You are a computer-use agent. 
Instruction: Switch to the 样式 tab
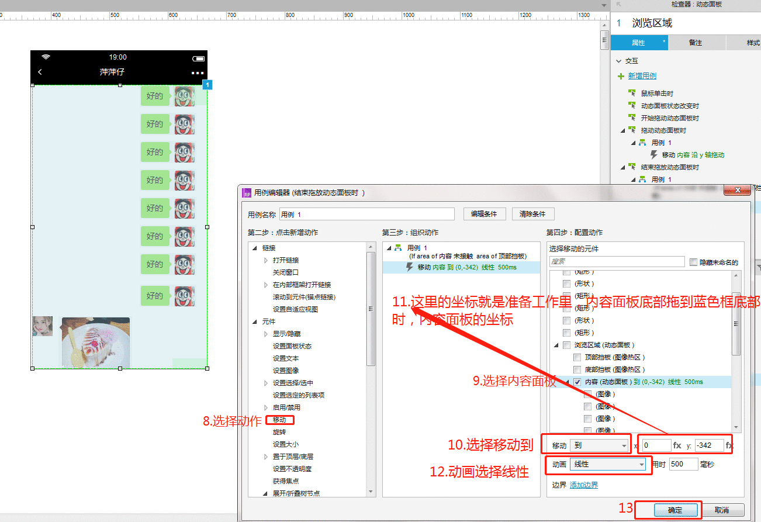pyautogui.click(x=743, y=43)
